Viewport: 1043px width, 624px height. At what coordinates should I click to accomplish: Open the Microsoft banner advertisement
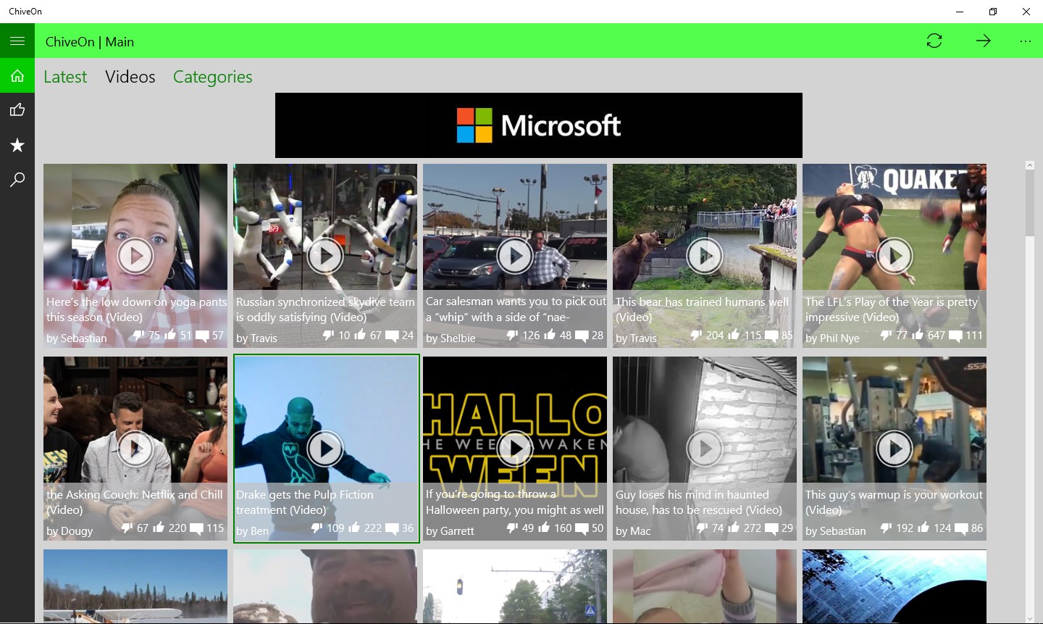(539, 125)
